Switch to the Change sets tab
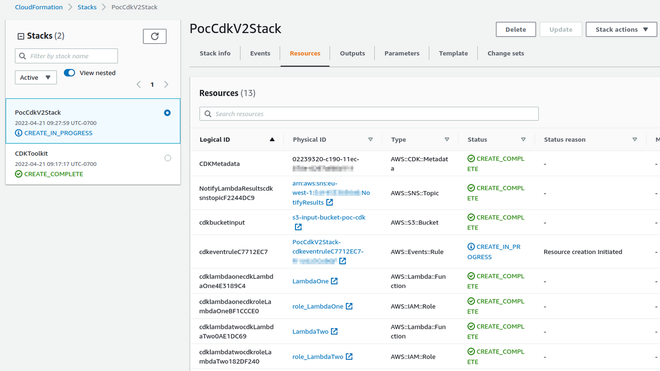Image resolution: width=660 pixels, height=371 pixels. tap(506, 53)
